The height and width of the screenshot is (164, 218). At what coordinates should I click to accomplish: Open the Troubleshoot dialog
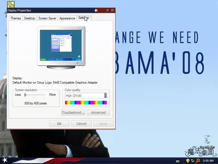point(73,112)
